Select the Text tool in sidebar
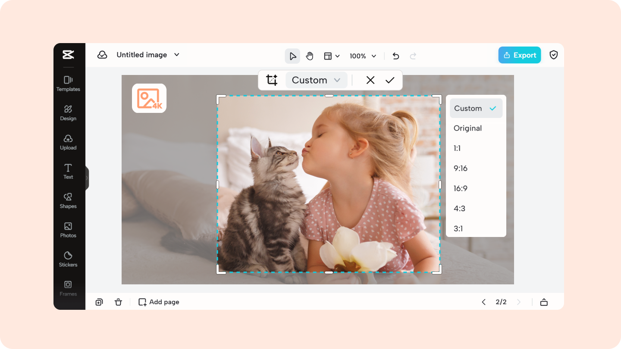 tap(68, 171)
